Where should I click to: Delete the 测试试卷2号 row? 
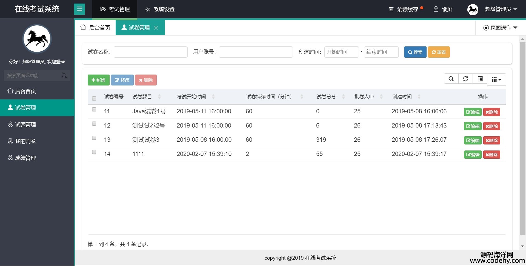pos(491,126)
